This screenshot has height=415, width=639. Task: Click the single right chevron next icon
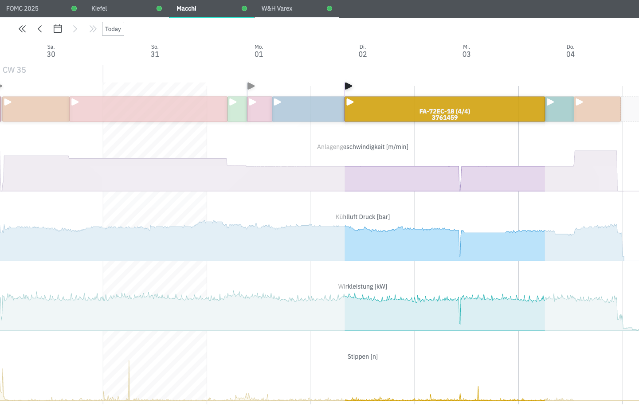pos(75,29)
